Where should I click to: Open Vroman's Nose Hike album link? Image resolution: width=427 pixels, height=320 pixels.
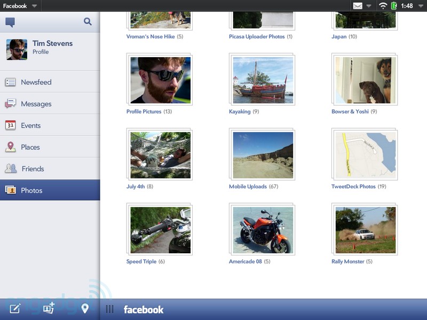151,36
